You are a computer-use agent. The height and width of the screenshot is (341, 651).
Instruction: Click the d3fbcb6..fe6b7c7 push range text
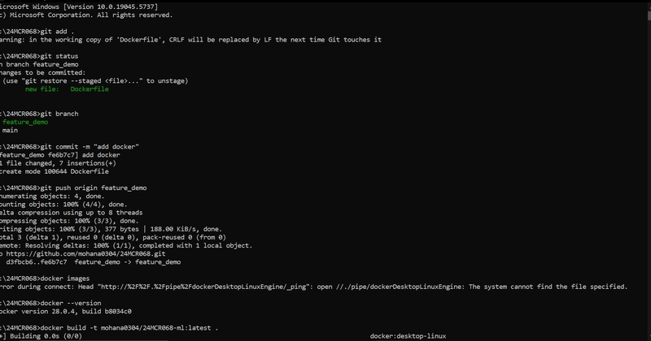click(x=36, y=262)
